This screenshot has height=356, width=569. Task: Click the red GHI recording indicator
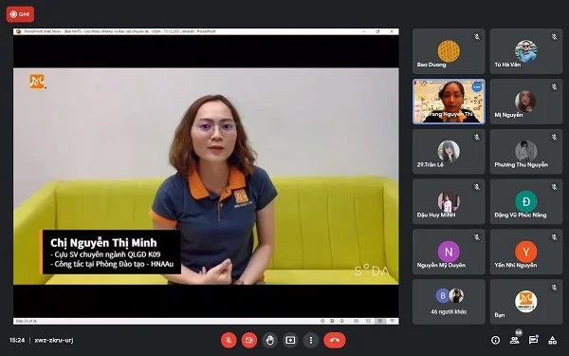[20, 14]
